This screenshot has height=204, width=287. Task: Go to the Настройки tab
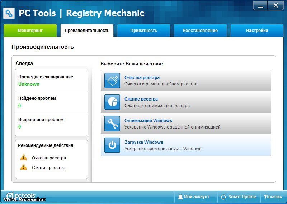tap(257, 31)
